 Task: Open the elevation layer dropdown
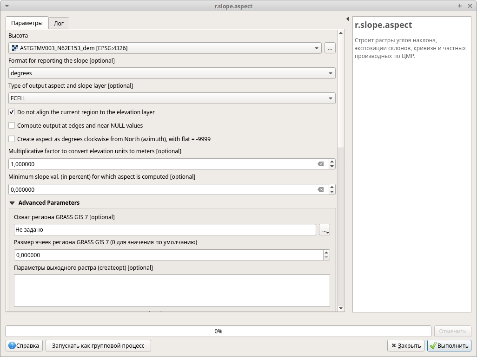point(165,48)
